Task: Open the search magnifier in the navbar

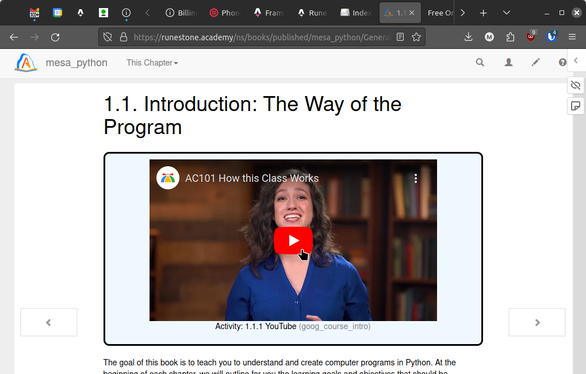Action: click(480, 63)
